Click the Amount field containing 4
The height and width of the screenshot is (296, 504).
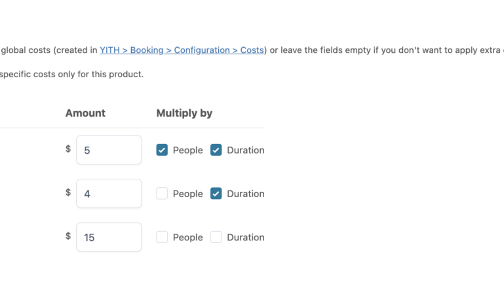pyautogui.click(x=109, y=194)
